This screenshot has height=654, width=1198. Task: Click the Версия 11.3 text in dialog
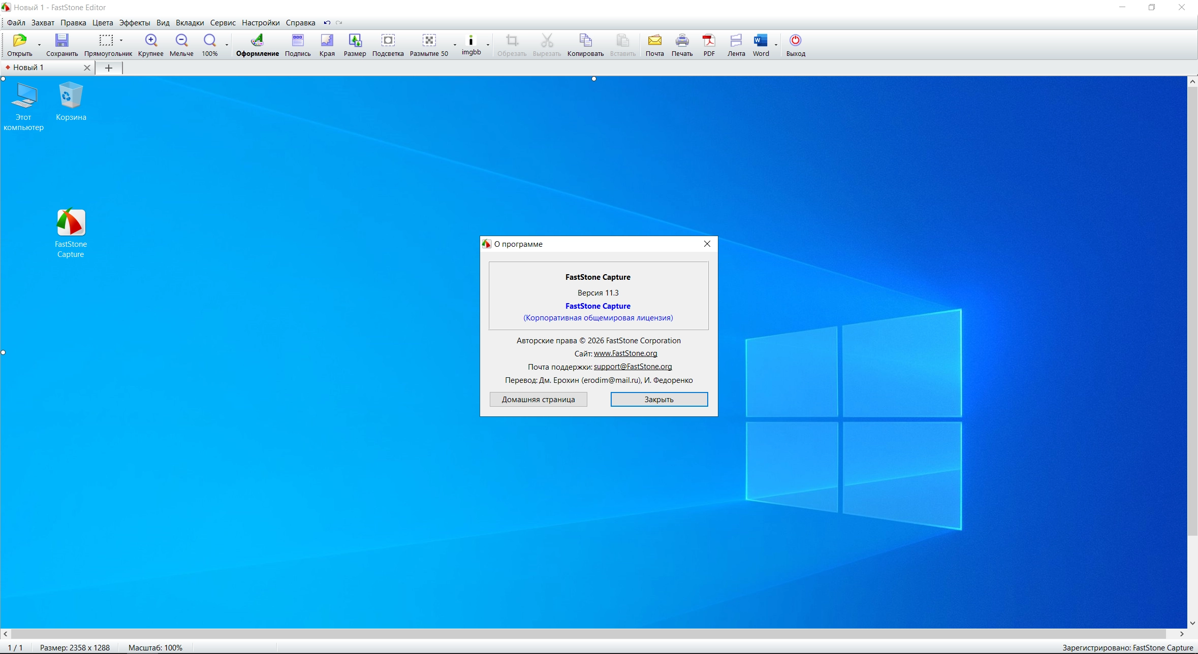pyautogui.click(x=598, y=293)
